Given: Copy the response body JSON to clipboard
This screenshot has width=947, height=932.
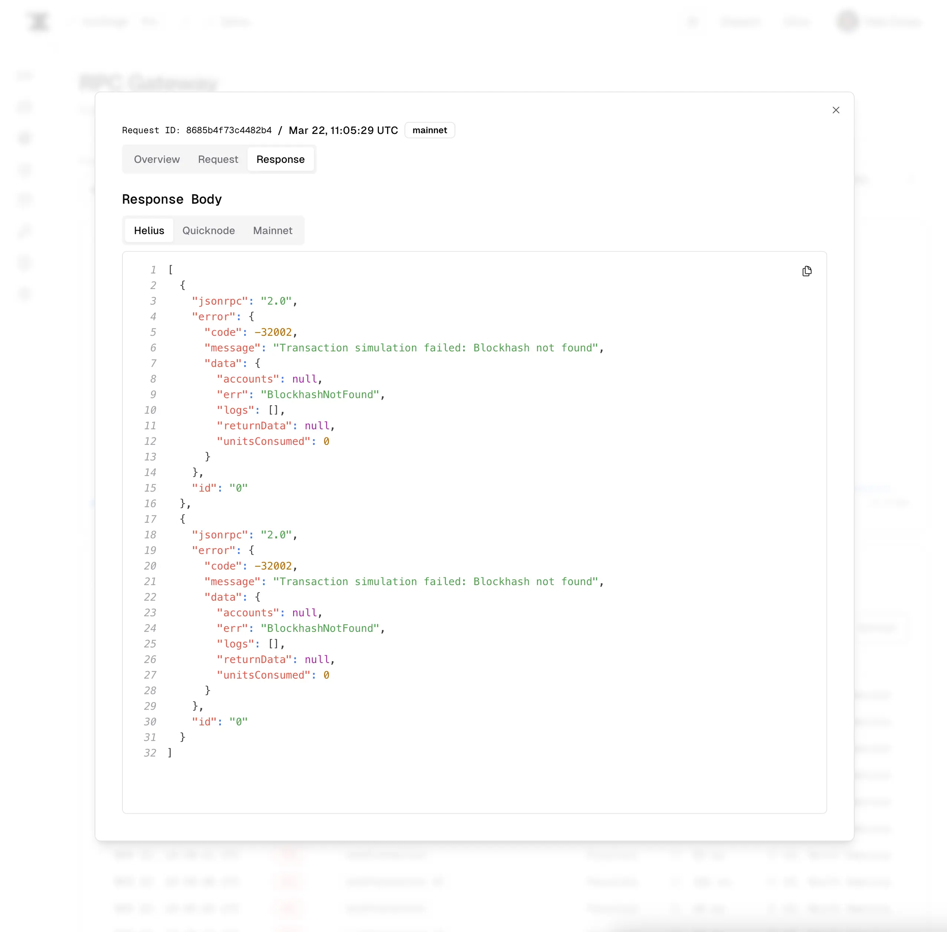Looking at the screenshot, I should (x=807, y=271).
